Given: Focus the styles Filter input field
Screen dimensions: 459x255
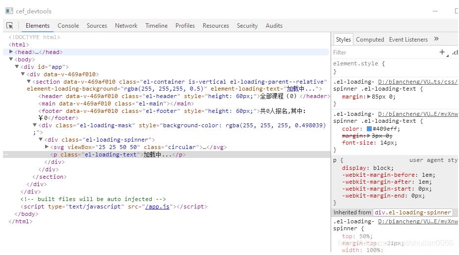Looking at the screenshot, I should 384,52.
